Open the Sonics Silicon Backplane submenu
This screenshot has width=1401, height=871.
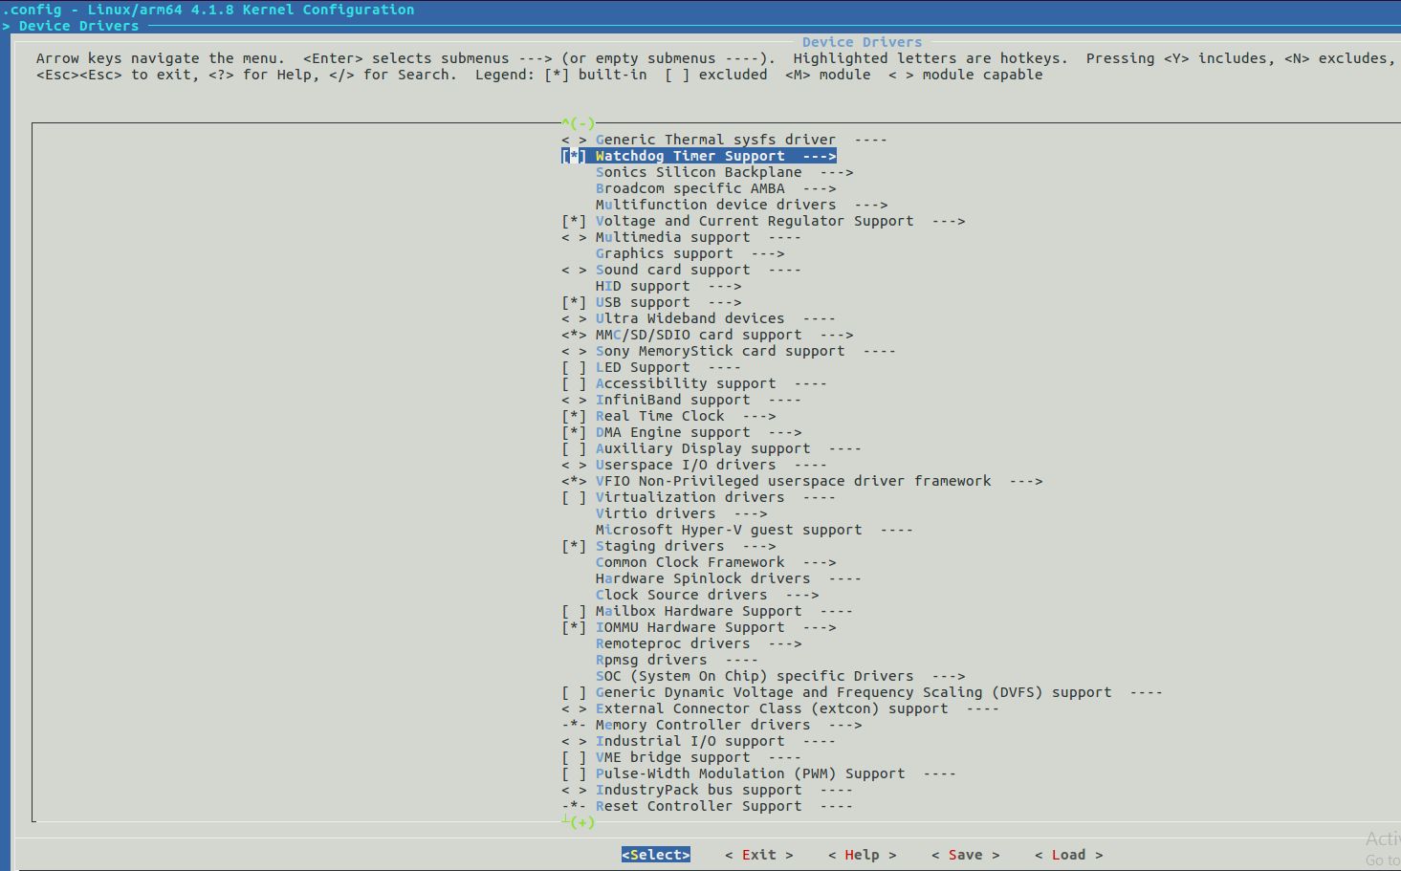tap(698, 171)
